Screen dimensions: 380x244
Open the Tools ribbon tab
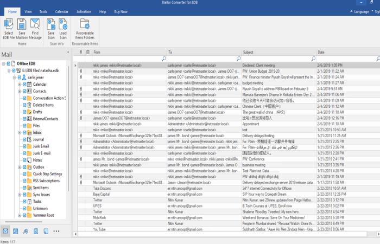click(x=43, y=11)
